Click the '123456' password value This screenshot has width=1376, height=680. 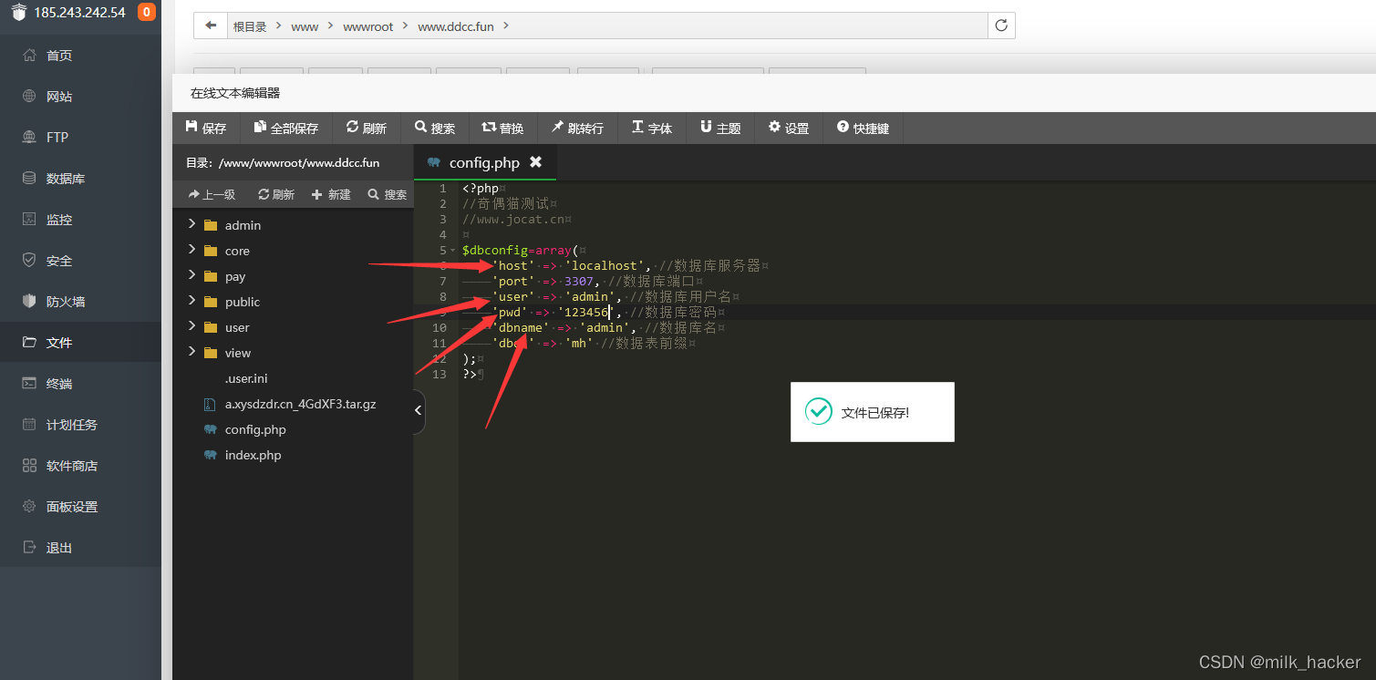(586, 312)
